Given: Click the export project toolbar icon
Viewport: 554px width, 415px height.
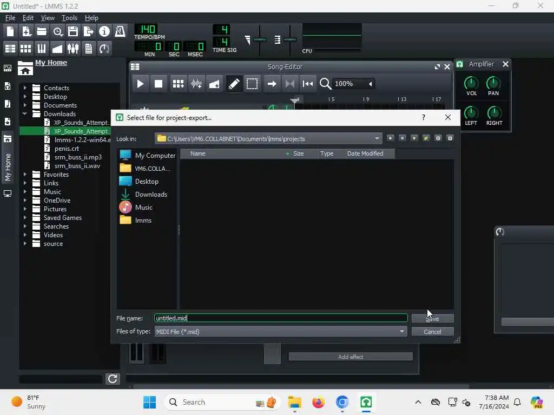Looking at the screenshot, I should pos(88,32).
